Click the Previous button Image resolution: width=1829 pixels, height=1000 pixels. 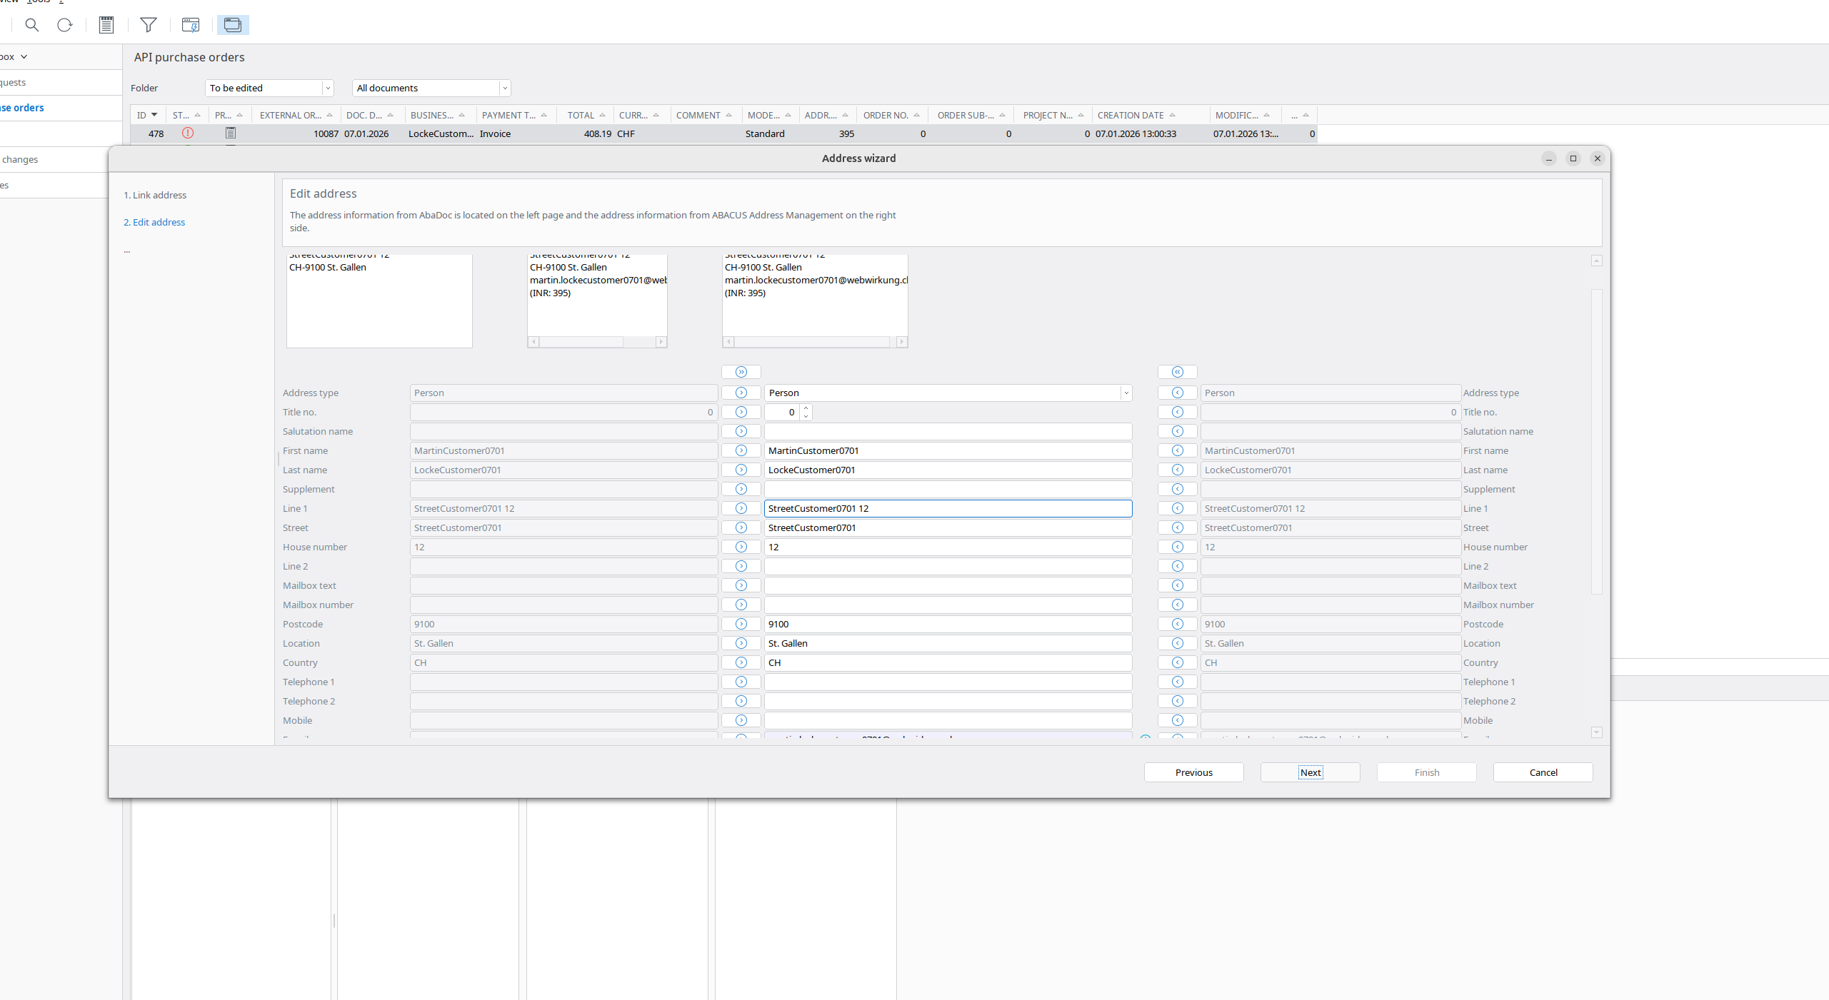coord(1193,772)
